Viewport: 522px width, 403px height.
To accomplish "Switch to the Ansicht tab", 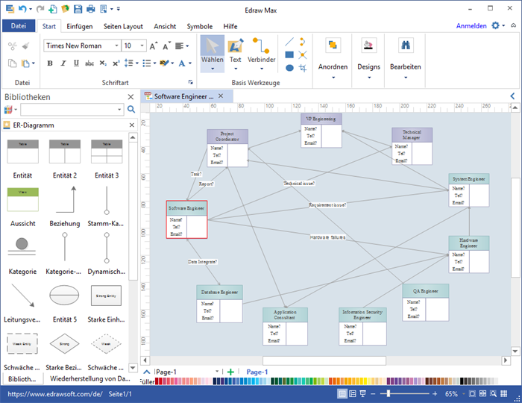I will click(x=165, y=26).
